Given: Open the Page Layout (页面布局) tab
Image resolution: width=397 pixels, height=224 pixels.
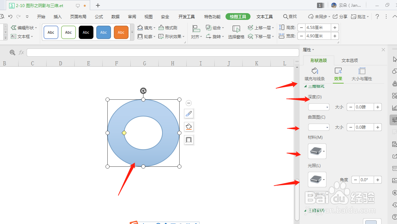Looking at the screenshot, I should pos(78,17).
